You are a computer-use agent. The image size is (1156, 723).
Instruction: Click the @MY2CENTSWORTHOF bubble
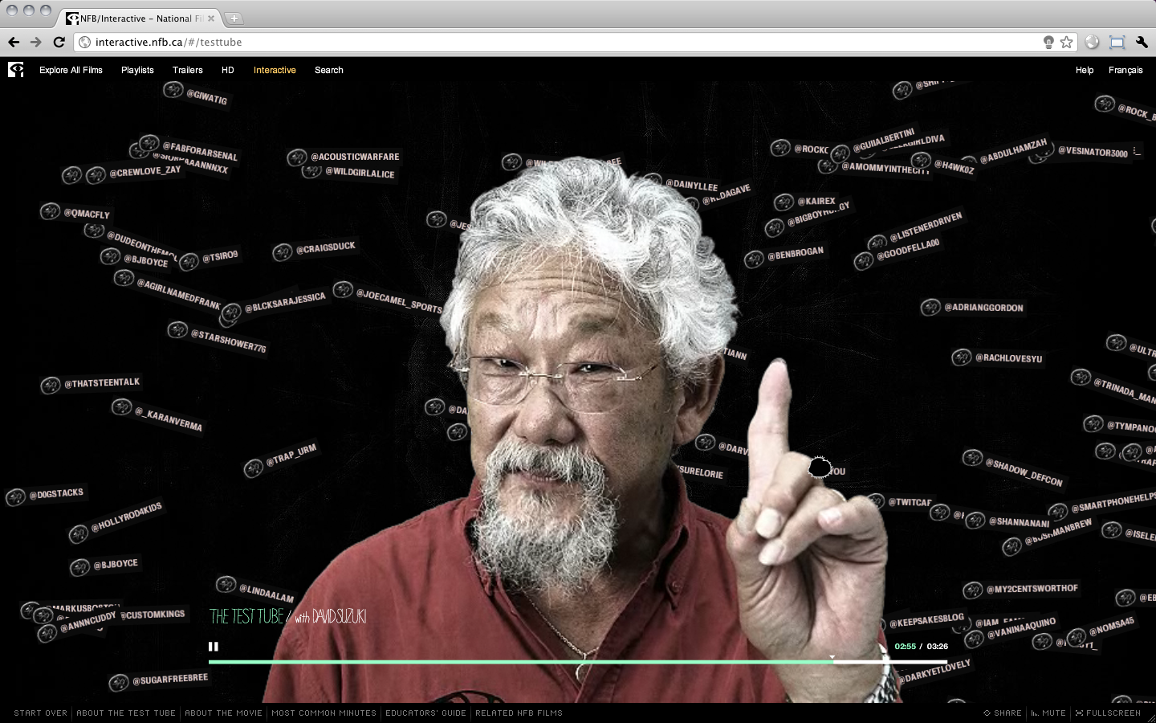click(x=1021, y=590)
